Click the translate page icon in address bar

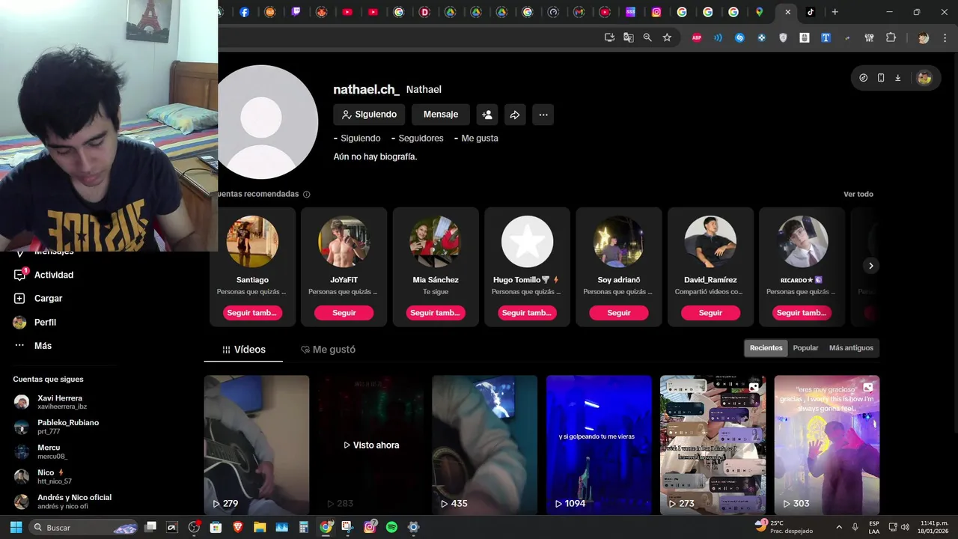point(629,37)
